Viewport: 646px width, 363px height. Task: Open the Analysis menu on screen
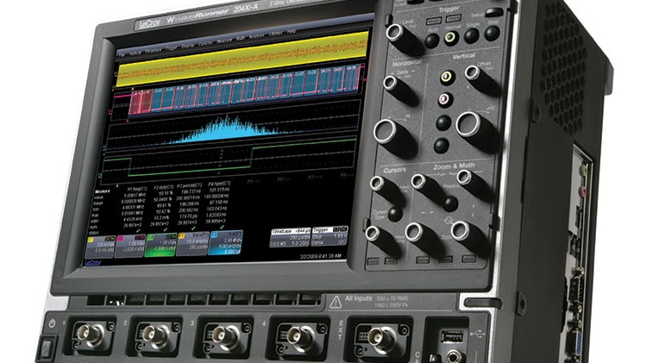tap(257, 37)
